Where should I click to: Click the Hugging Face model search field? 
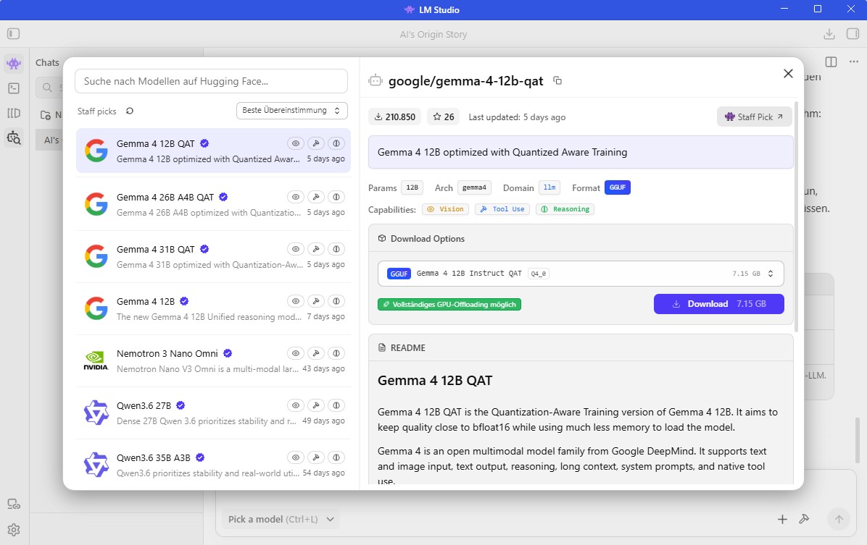[x=211, y=81]
